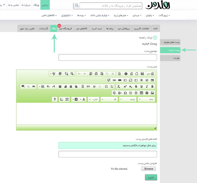Open the editor help question-mark icon
This screenshot has height=183, width=197.
54,99
